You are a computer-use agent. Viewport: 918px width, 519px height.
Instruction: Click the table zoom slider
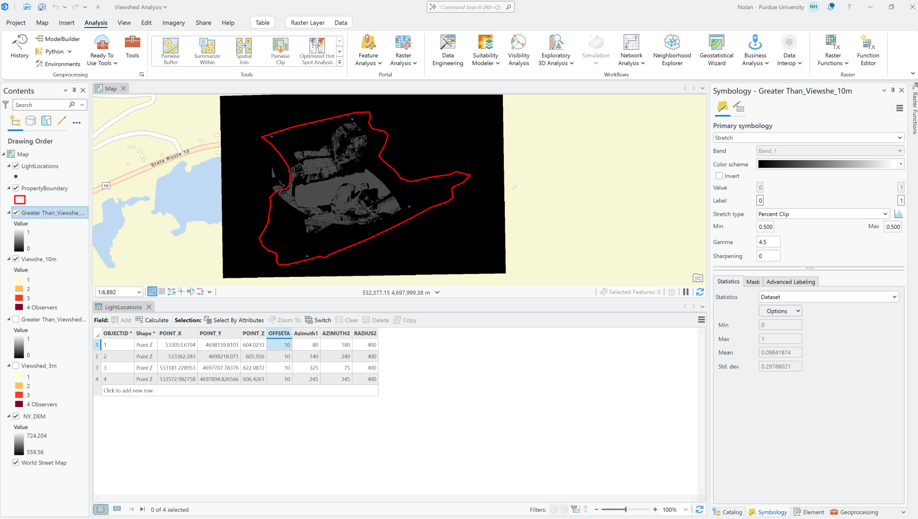[625, 509]
